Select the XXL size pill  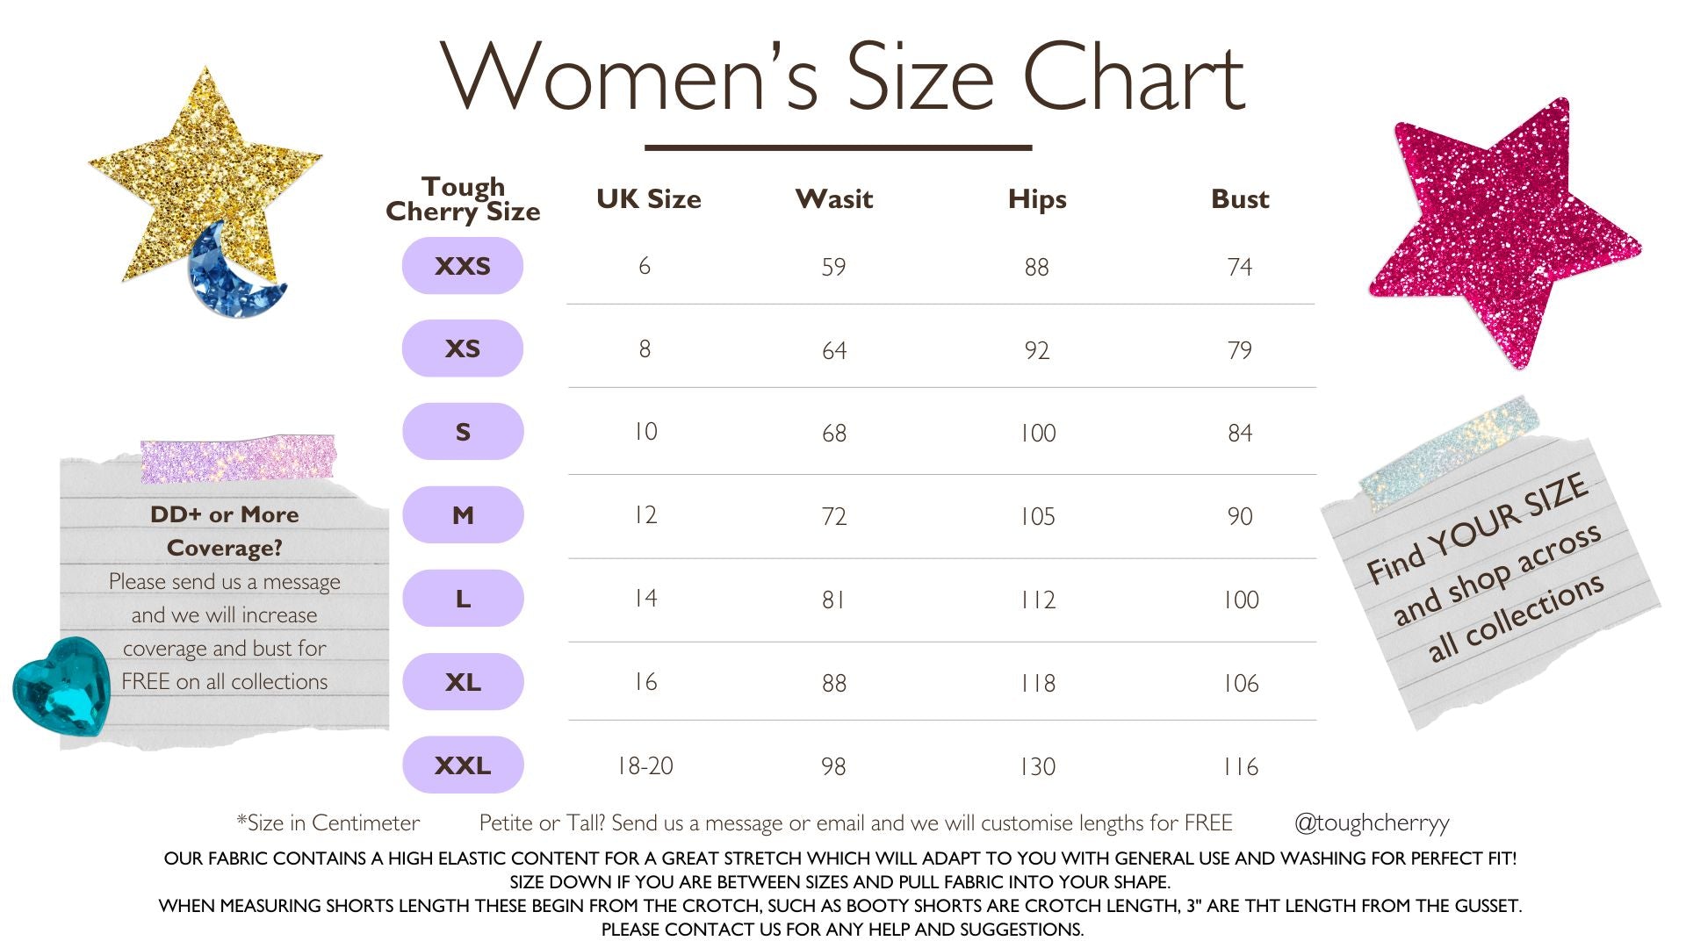pyautogui.click(x=463, y=765)
